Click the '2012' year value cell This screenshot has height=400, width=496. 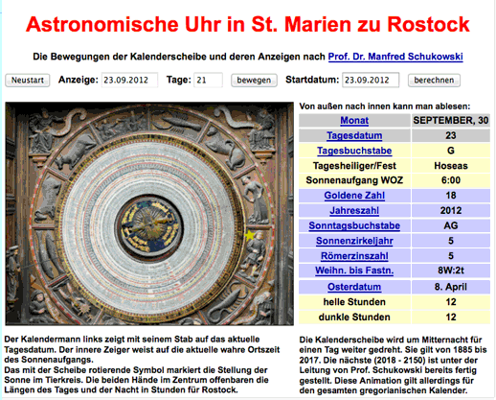tap(451, 210)
